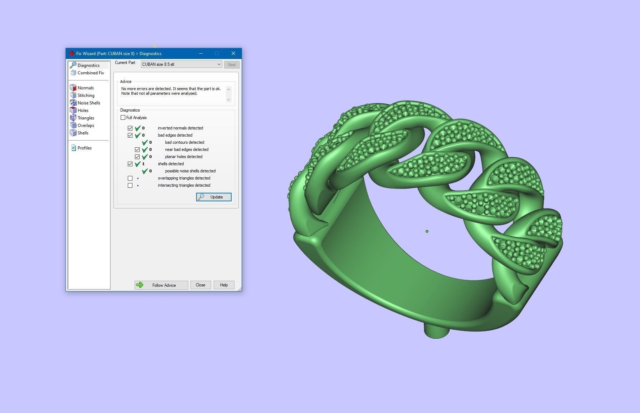640x413 pixels.
Task: Close Fix Wizard with title bar X
Action: 233,53
